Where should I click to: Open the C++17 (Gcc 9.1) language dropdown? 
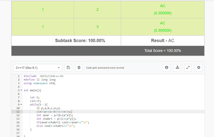click(38, 68)
